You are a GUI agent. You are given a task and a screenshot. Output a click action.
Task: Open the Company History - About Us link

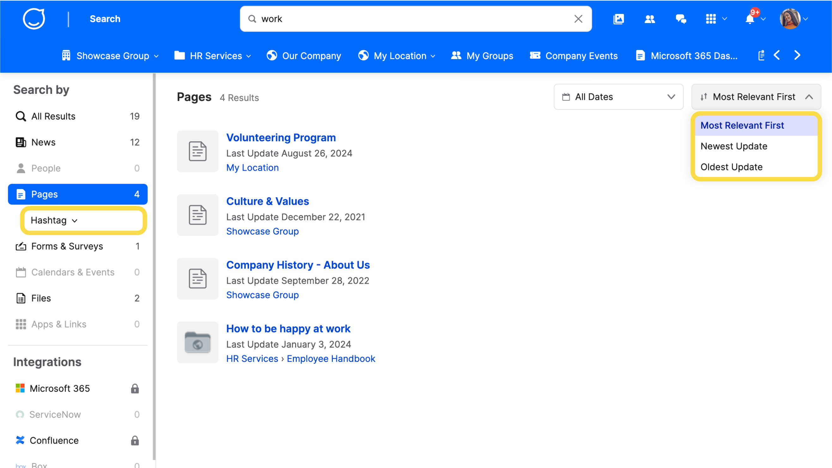click(x=298, y=265)
